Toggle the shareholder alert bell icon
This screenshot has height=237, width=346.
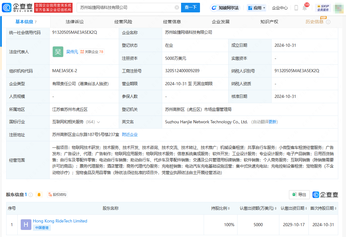[39, 195]
